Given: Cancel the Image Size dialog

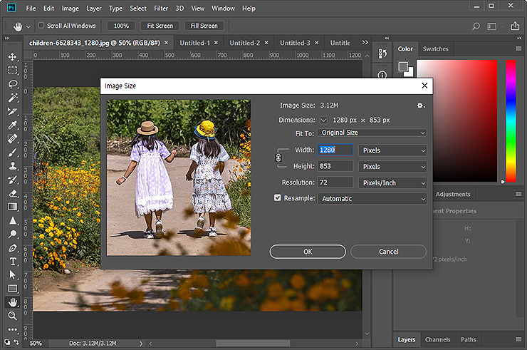Looking at the screenshot, I should click(388, 252).
